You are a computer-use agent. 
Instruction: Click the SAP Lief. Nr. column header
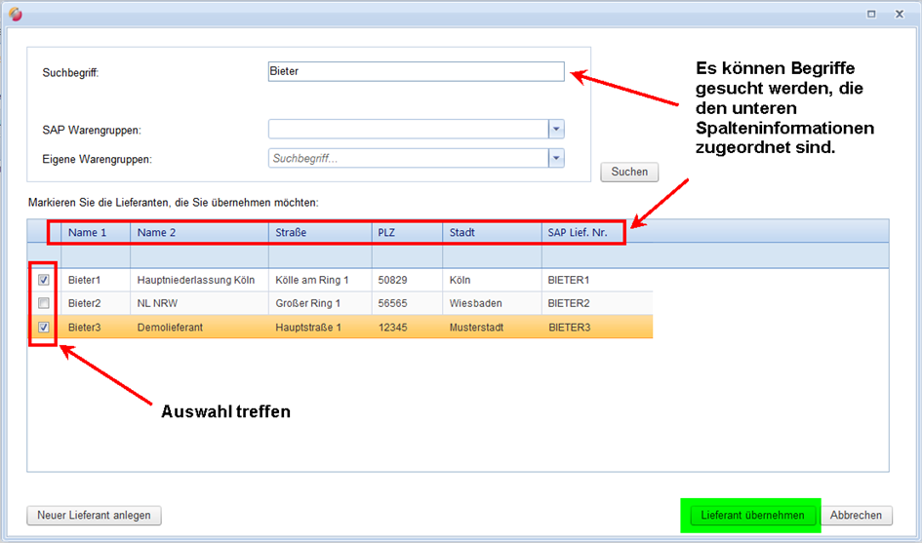pos(581,232)
